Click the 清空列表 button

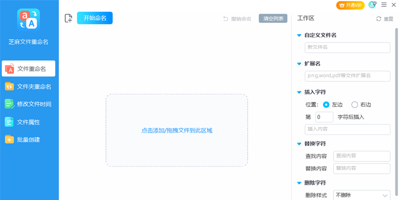(273, 18)
